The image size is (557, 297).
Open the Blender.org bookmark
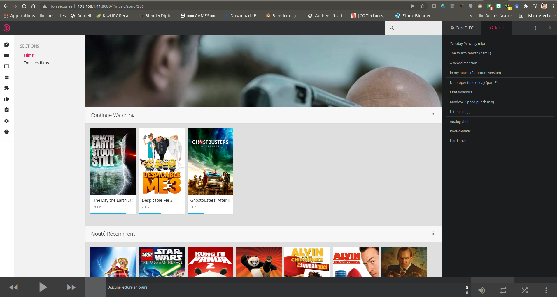point(284,16)
